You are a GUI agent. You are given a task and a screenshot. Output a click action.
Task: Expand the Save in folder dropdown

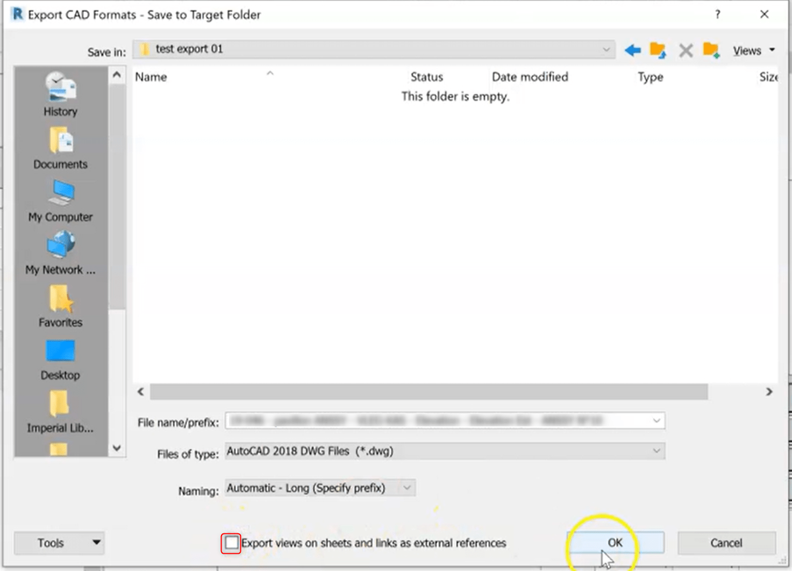click(x=606, y=49)
